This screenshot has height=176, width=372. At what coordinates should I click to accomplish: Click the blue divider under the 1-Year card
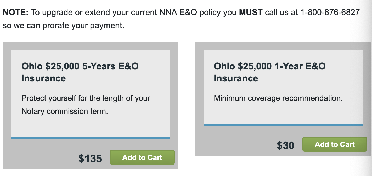[x=283, y=125]
